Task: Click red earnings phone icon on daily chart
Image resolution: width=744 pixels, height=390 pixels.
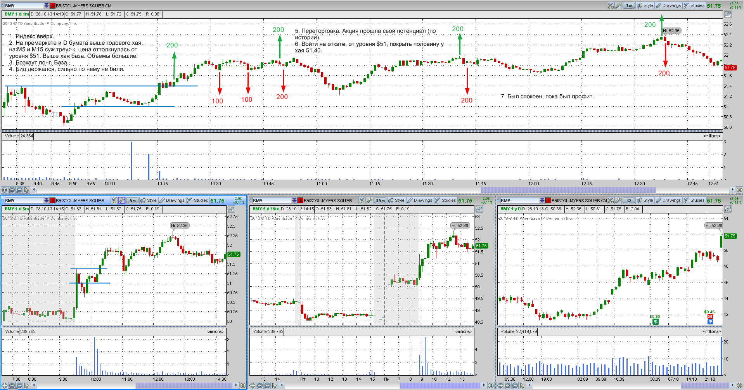Action: click(710, 317)
